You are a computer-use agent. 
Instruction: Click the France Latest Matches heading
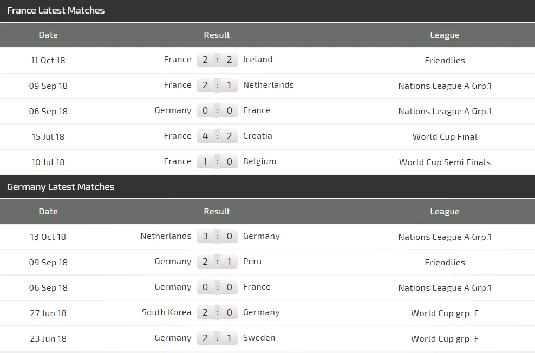pyautogui.click(x=56, y=10)
